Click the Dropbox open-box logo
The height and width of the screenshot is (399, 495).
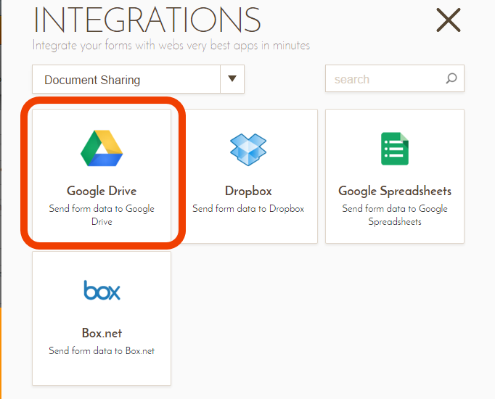point(248,149)
